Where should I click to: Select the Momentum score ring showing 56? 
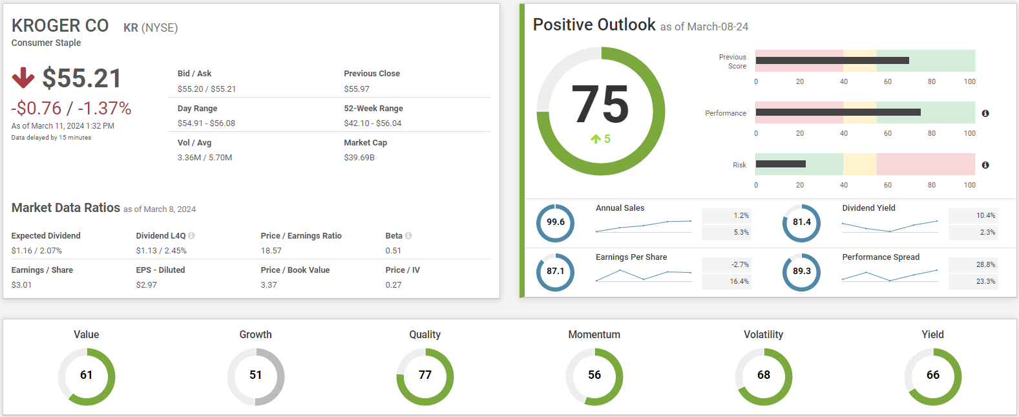(x=594, y=377)
